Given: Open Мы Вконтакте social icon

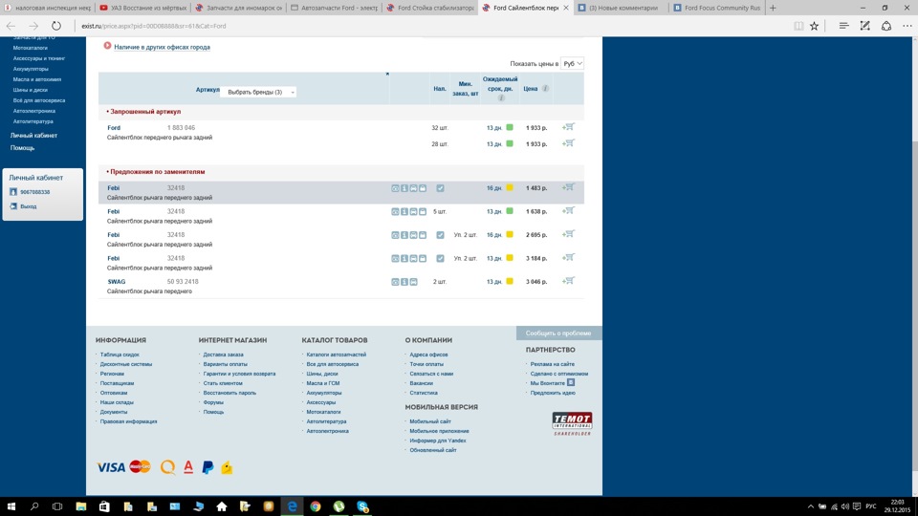Looking at the screenshot, I should coord(571,382).
